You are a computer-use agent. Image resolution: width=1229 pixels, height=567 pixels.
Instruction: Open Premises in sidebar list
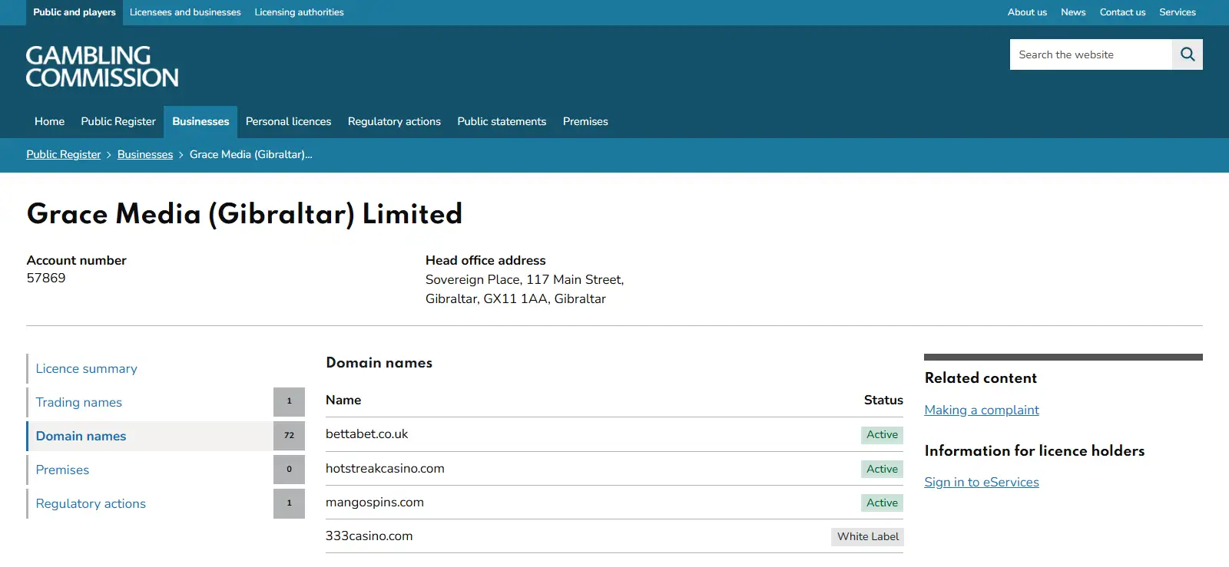coord(62,470)
